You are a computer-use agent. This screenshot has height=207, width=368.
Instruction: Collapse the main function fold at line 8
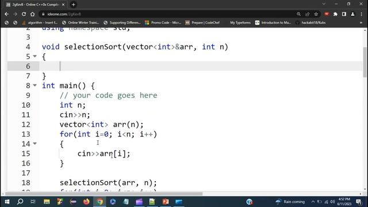(x=34, y=86)
